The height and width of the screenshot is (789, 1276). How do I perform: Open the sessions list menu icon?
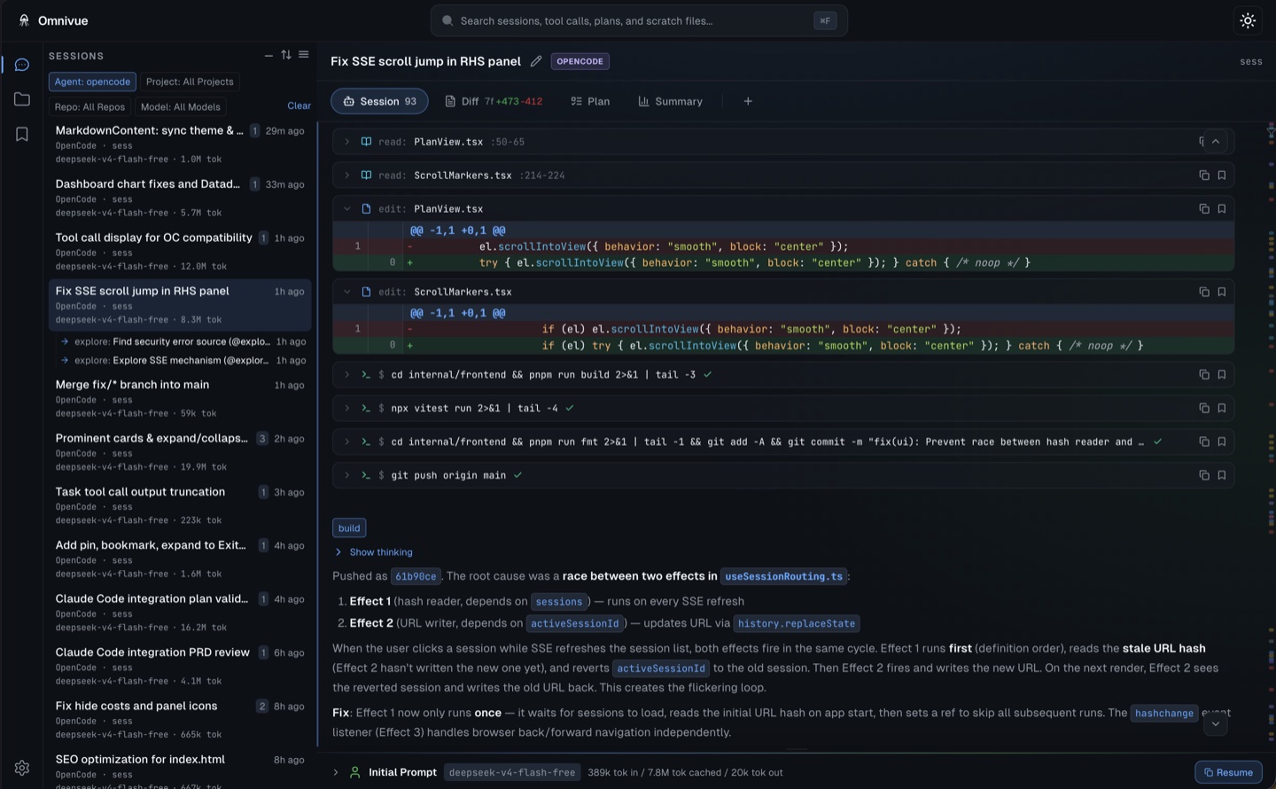(x=304, y=55)
